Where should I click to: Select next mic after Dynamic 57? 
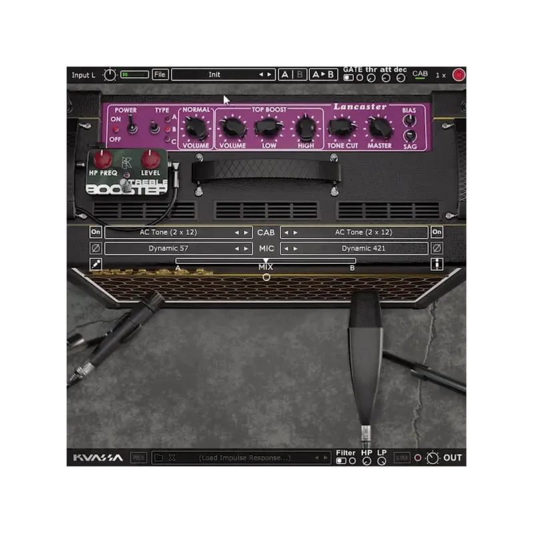tap(245, 249)
